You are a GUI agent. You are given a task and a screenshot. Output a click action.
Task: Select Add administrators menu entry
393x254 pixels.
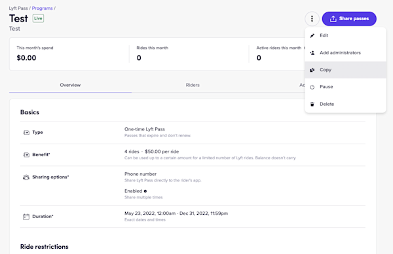[x=345, y=53]
